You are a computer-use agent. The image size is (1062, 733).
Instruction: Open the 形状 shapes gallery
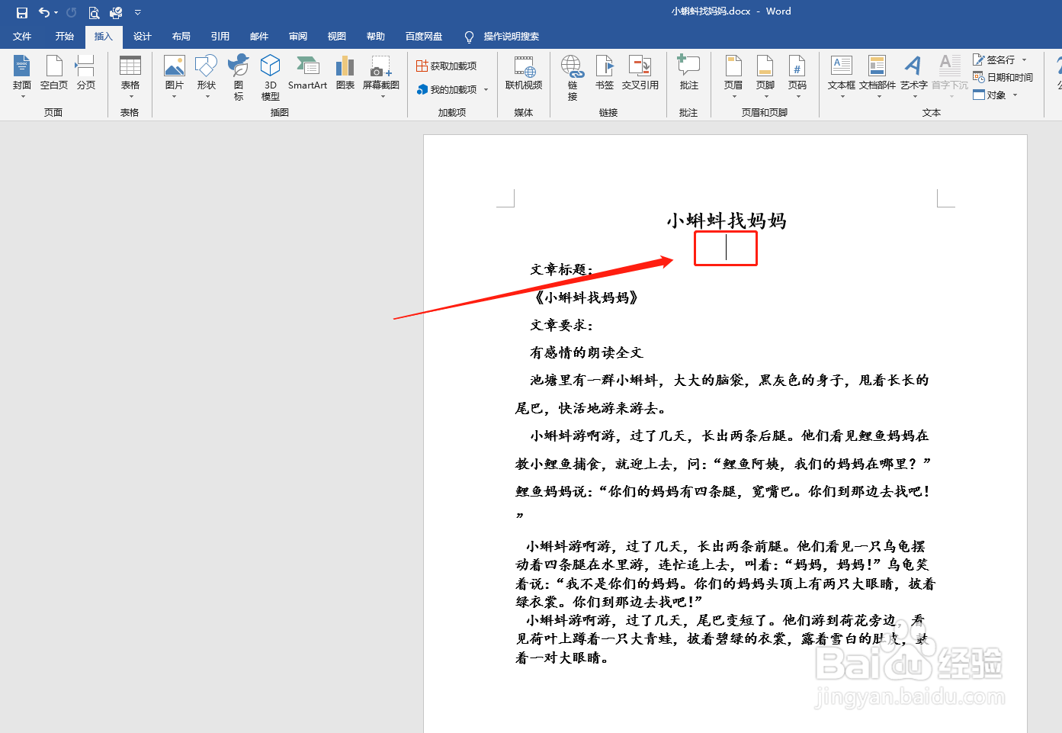pyautogui.click(x=207, y=76)
